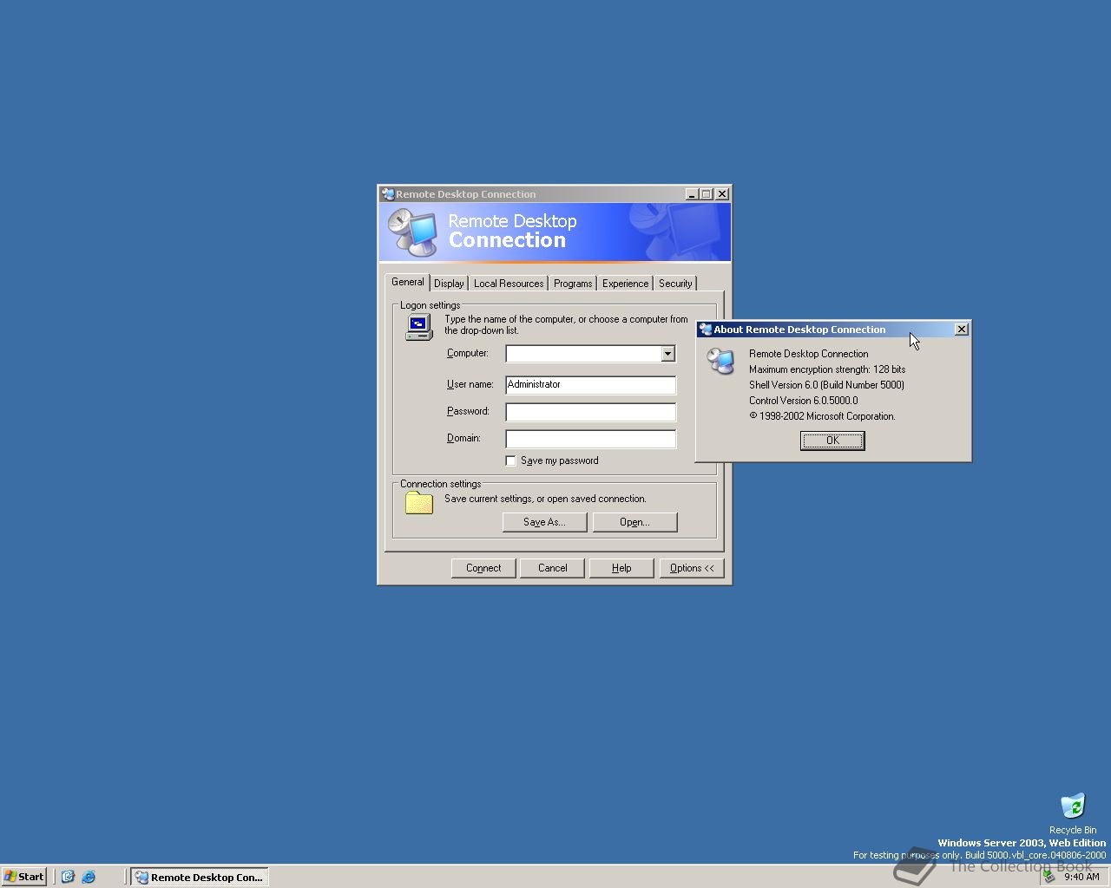Open the Experience tab
Screen dimensions: 1111x888
pos(625,284)
